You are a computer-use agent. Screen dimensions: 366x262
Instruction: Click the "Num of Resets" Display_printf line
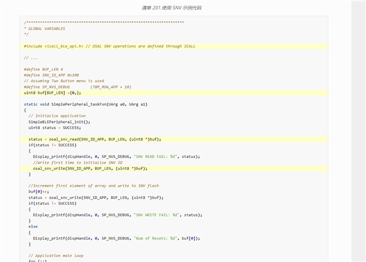point(118,238)
